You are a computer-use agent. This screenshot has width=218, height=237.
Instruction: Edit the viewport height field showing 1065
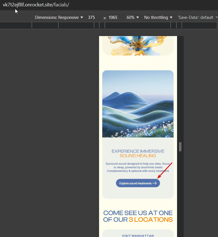113,17
